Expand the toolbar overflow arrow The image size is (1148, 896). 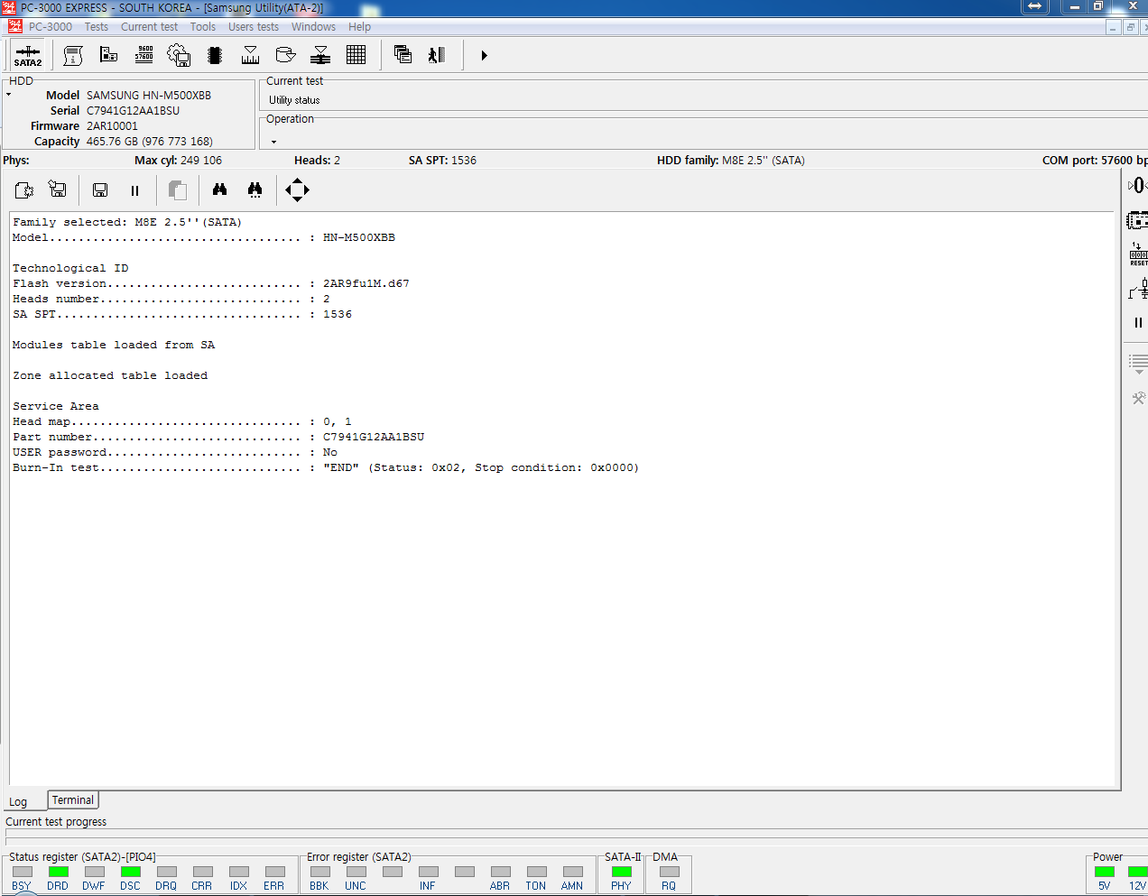(484, 56)
